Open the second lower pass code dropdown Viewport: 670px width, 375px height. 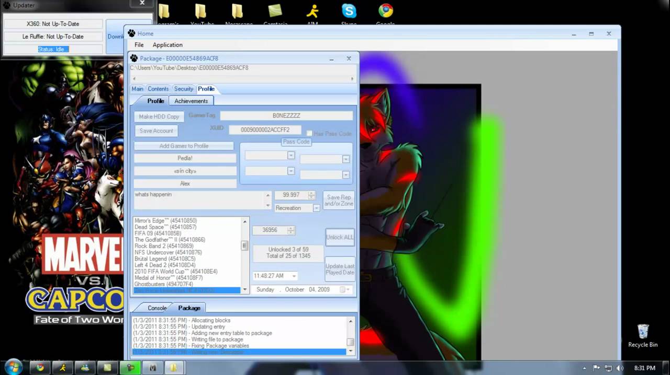[345, 175]
